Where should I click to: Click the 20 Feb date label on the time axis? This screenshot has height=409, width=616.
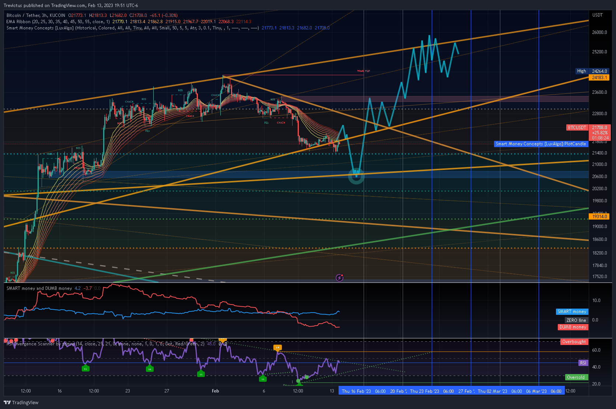pyautogui.click(x=398, y=391)
